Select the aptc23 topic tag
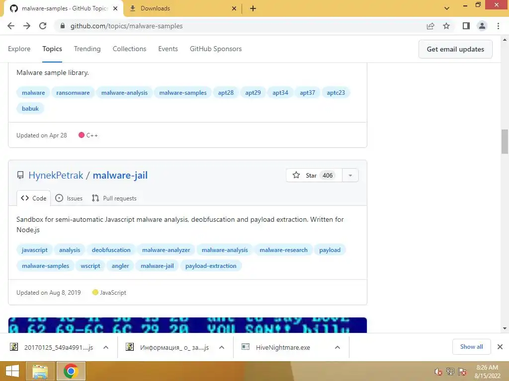The height and width of the screenshot is (381, 509). point(336,93)
